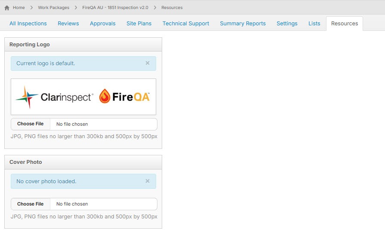Go to Home breadcrumb link
385x233 pixels.
[x=18, y=8]
